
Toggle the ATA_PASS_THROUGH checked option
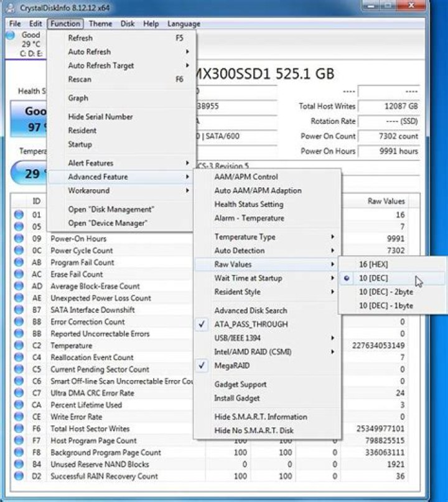[268, 324]
